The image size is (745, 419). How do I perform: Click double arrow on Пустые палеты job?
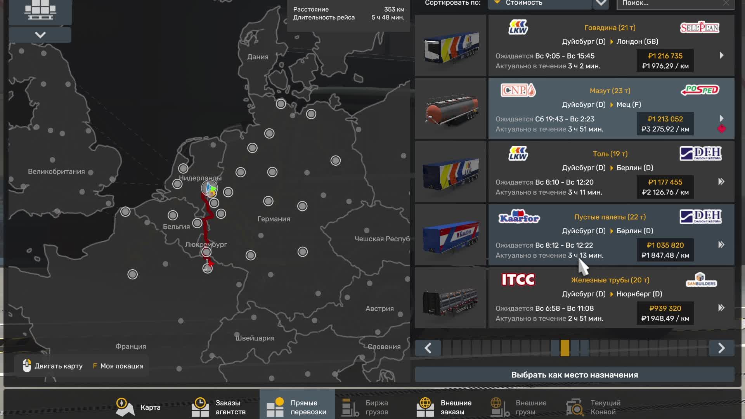(721, 245)
